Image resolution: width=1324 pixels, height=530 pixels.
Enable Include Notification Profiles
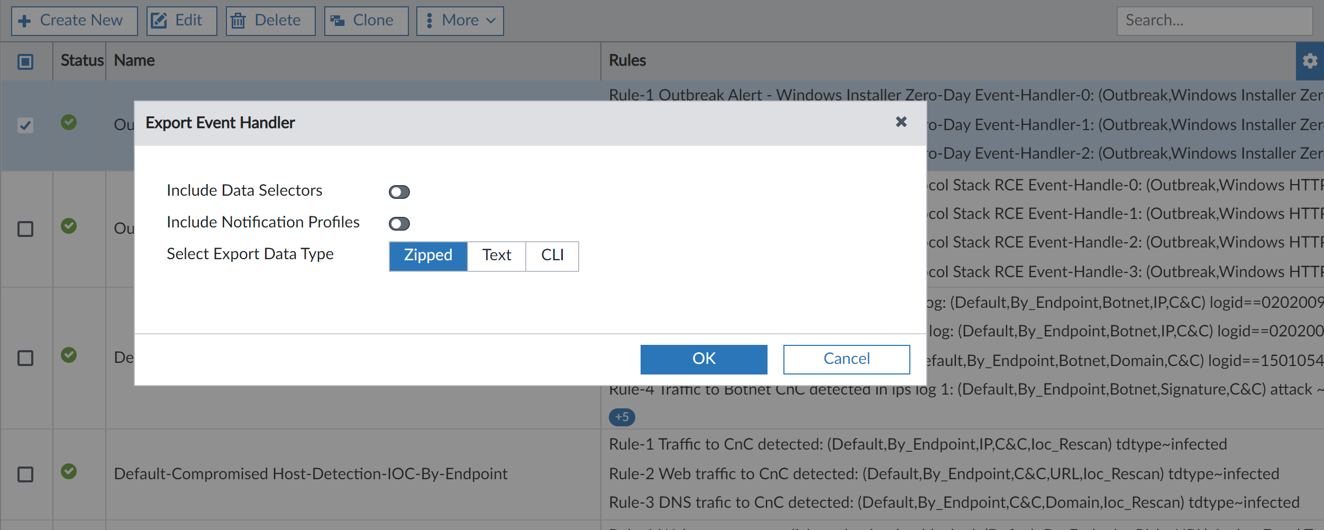(399, 224)
